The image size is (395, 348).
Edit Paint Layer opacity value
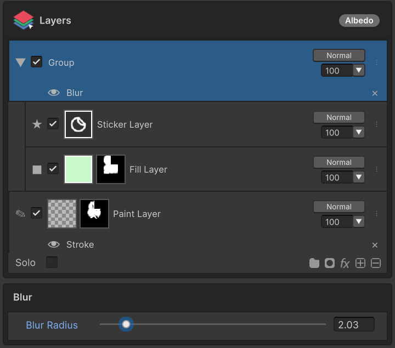point(337,222)
